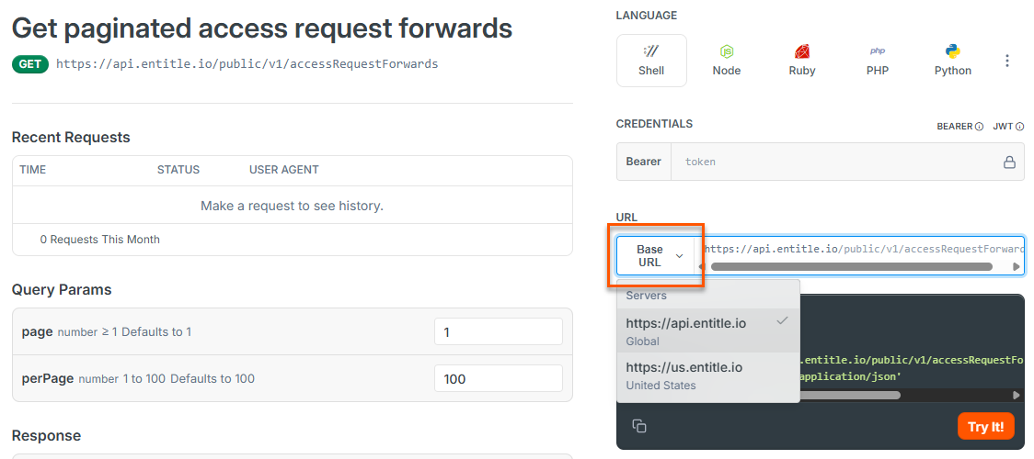The width and height of the screenshot is (1034, 459).
Task: Open the Base URL dropdown
Action: click(x=656, y=255)
